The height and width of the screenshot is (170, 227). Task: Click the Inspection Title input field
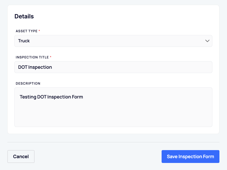(113, 67)
